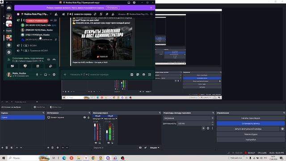286x161 pixels.
Task: Open pinned messages in Discord header
Action: [x=107, y=14]
